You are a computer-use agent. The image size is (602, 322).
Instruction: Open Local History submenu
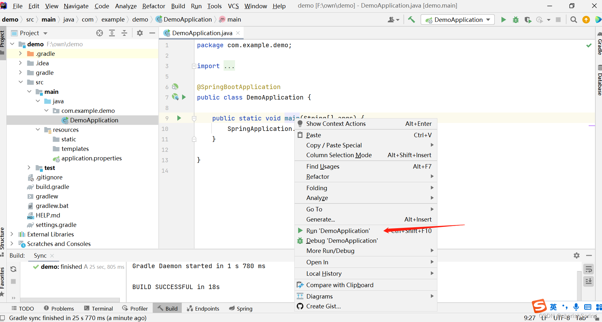tap(366, 274)
